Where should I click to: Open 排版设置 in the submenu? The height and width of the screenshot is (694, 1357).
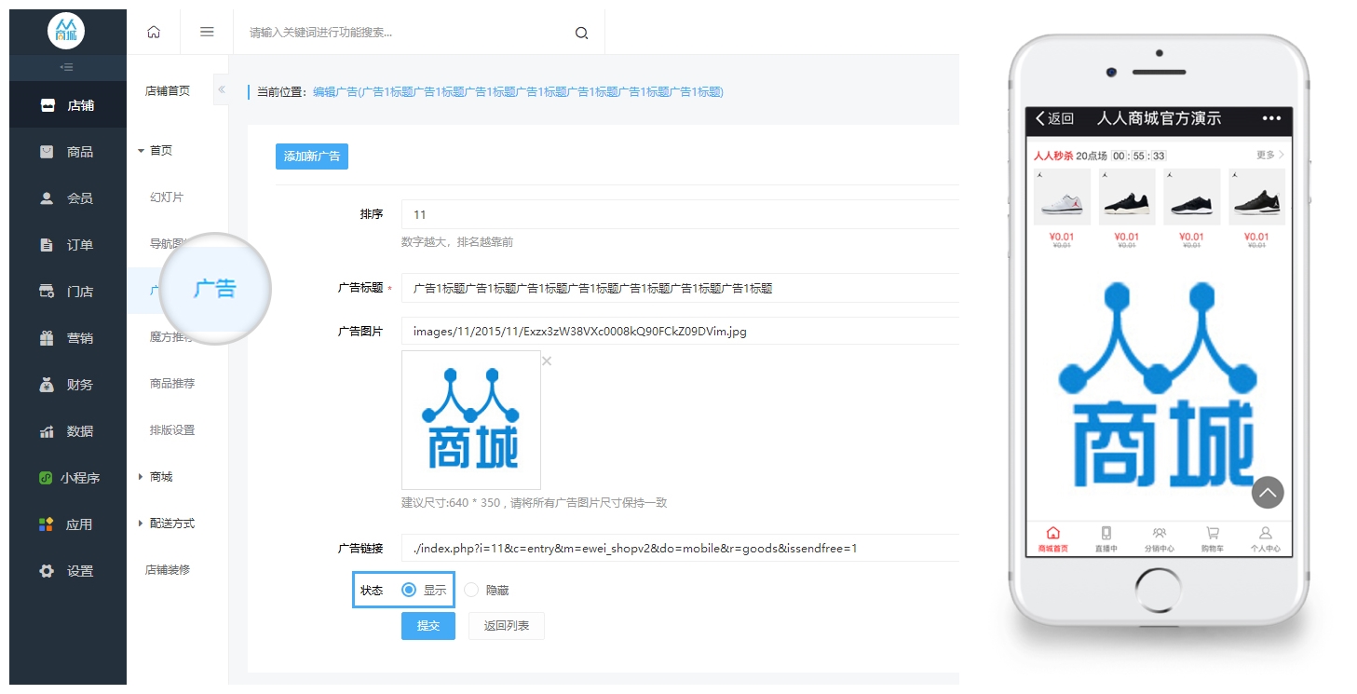coord(172,430)
